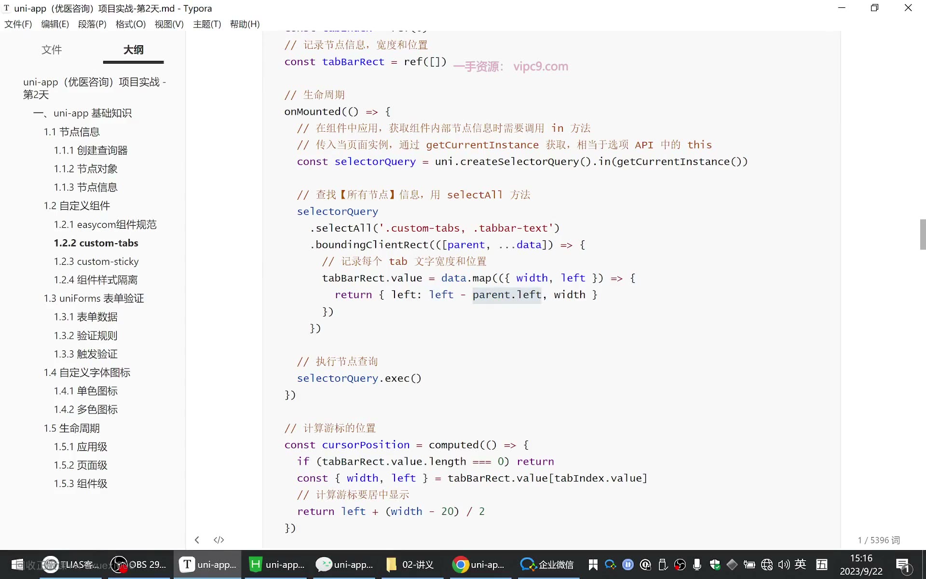Select outline heading 一、uni-app 基础知识
926x579 pixels.
(82, 113)
